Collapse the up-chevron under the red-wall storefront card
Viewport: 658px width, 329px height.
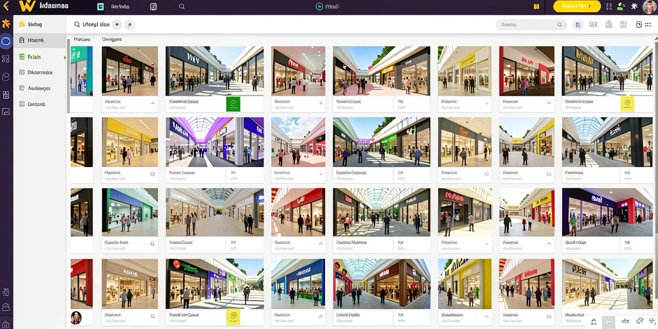549,103
